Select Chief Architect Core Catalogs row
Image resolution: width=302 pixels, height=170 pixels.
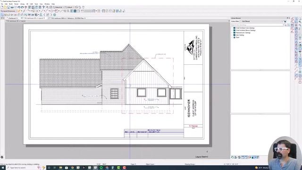point(245,28)
